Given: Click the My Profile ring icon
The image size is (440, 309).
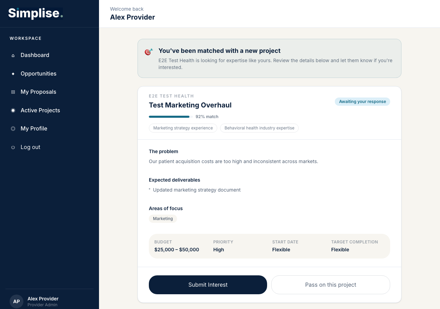Looking at the screenshot, I should click(x=13, y=129).
